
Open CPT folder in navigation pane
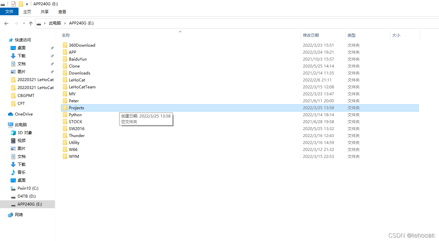coord(21,103)
